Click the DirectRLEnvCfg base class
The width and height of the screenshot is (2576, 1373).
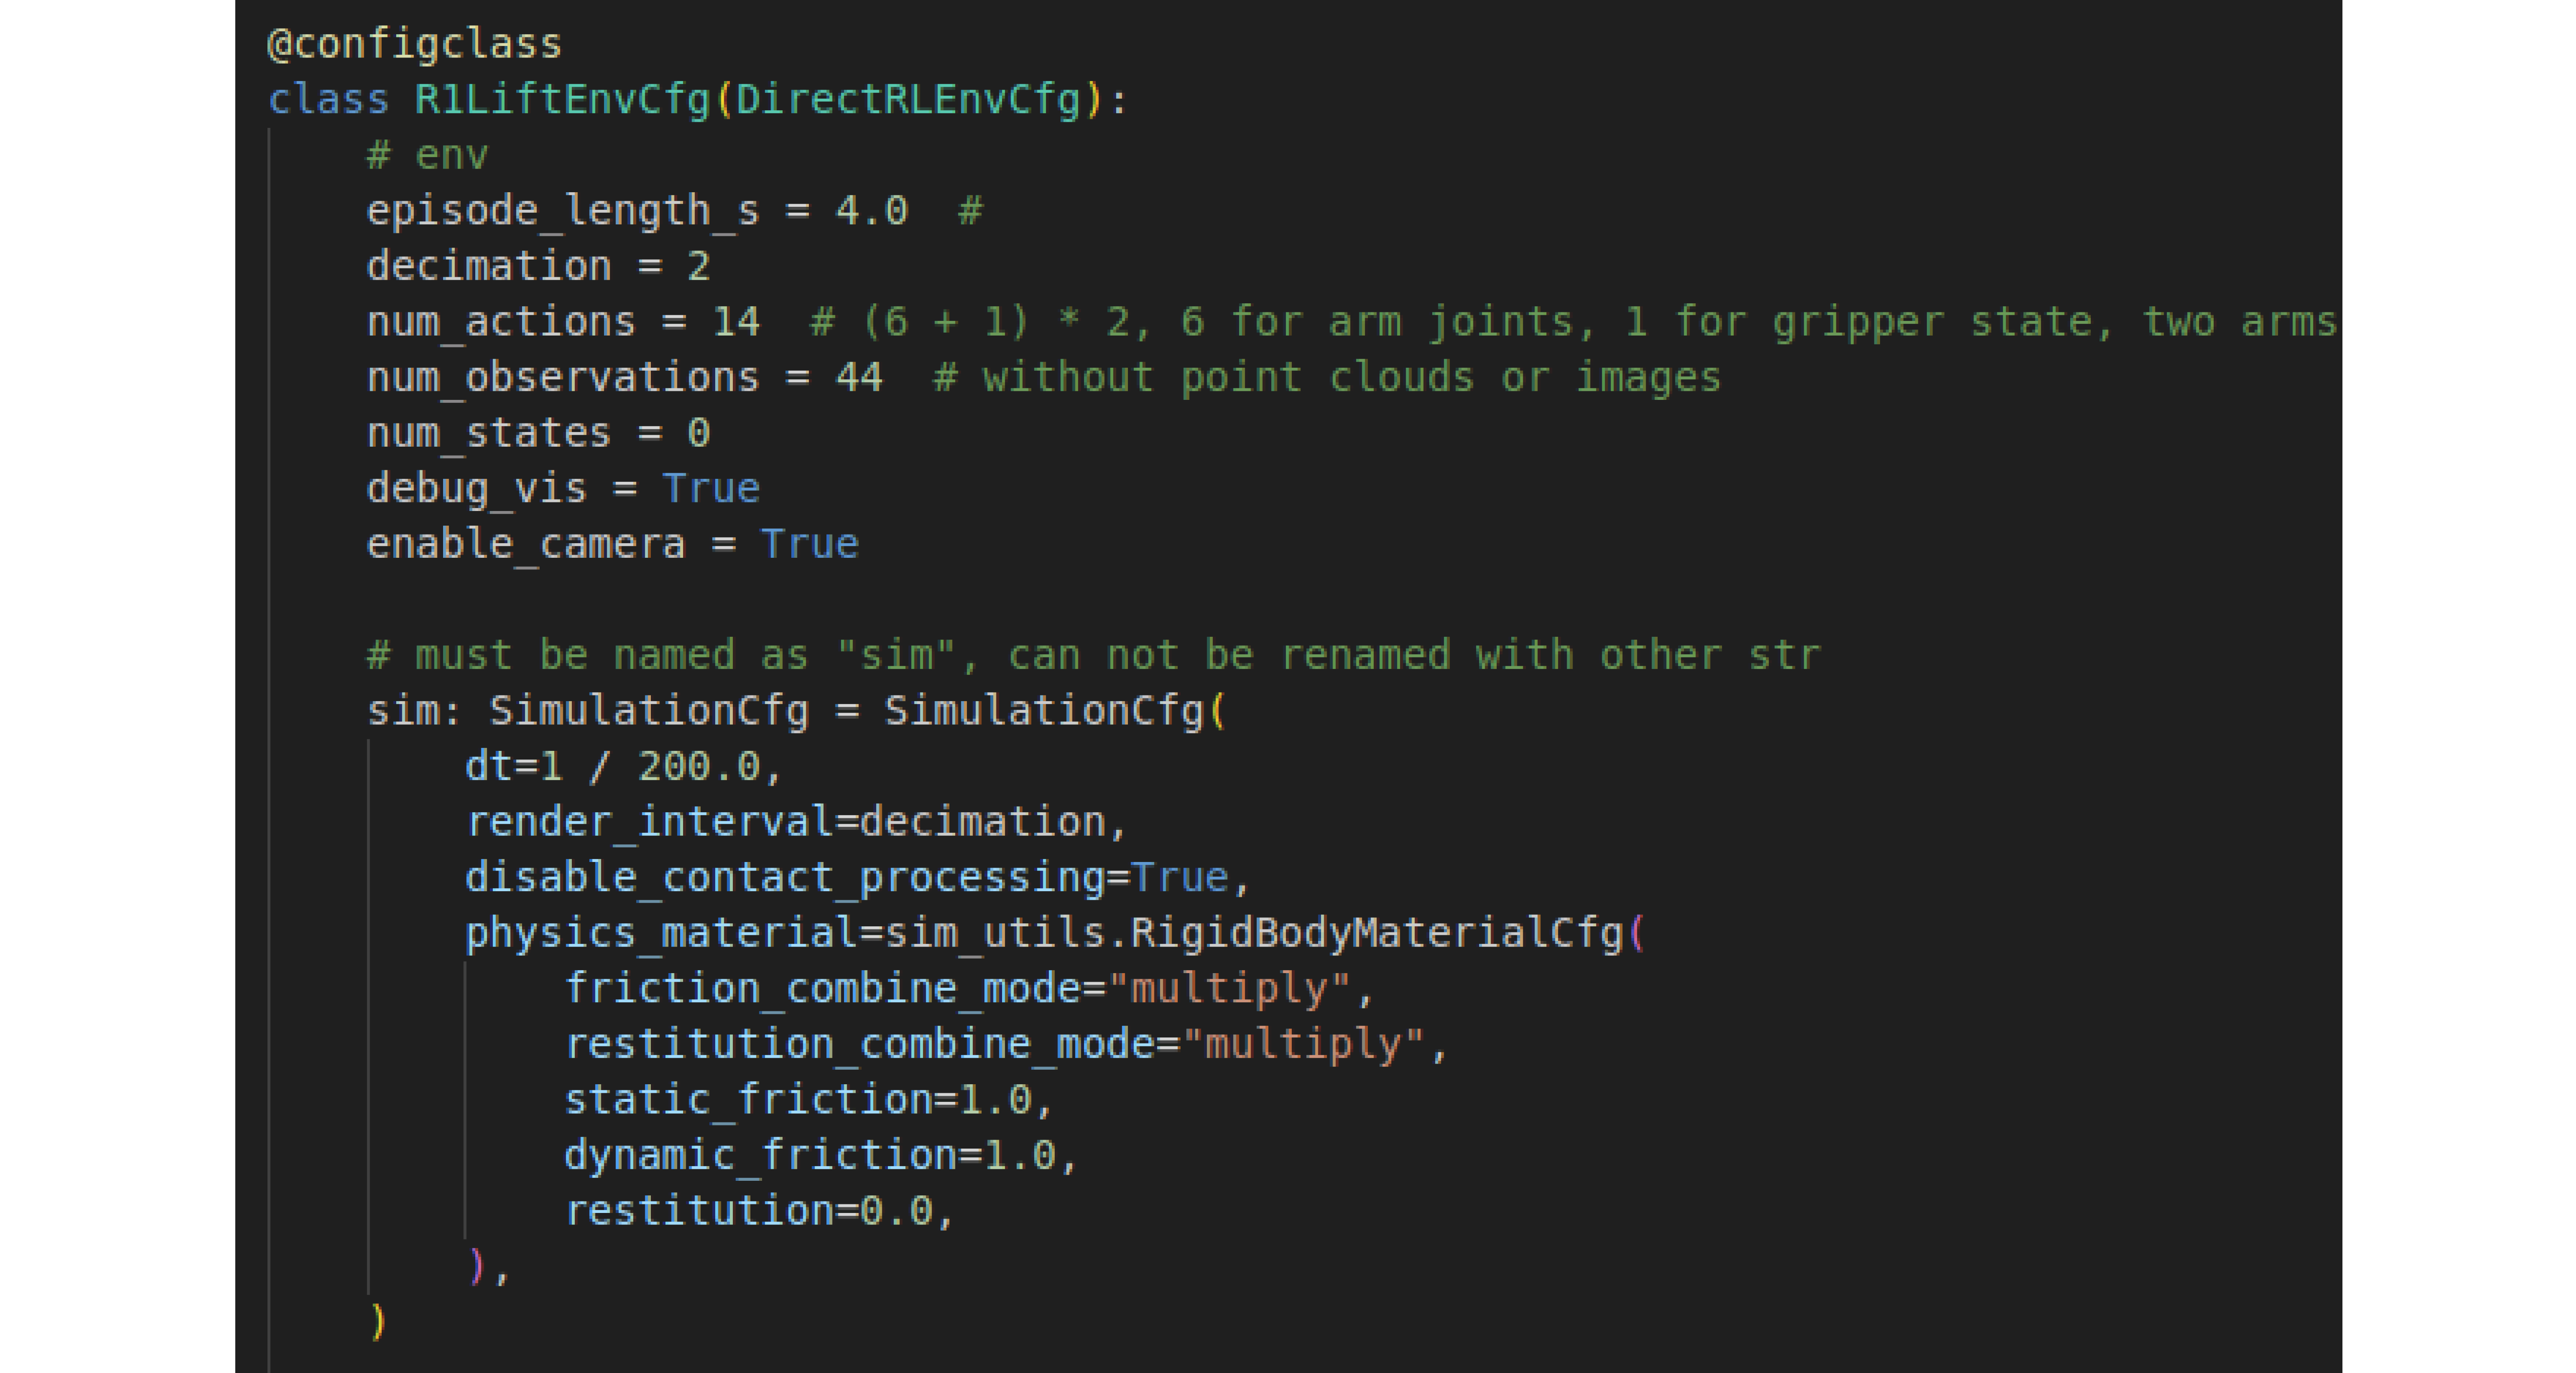point(908,101)
